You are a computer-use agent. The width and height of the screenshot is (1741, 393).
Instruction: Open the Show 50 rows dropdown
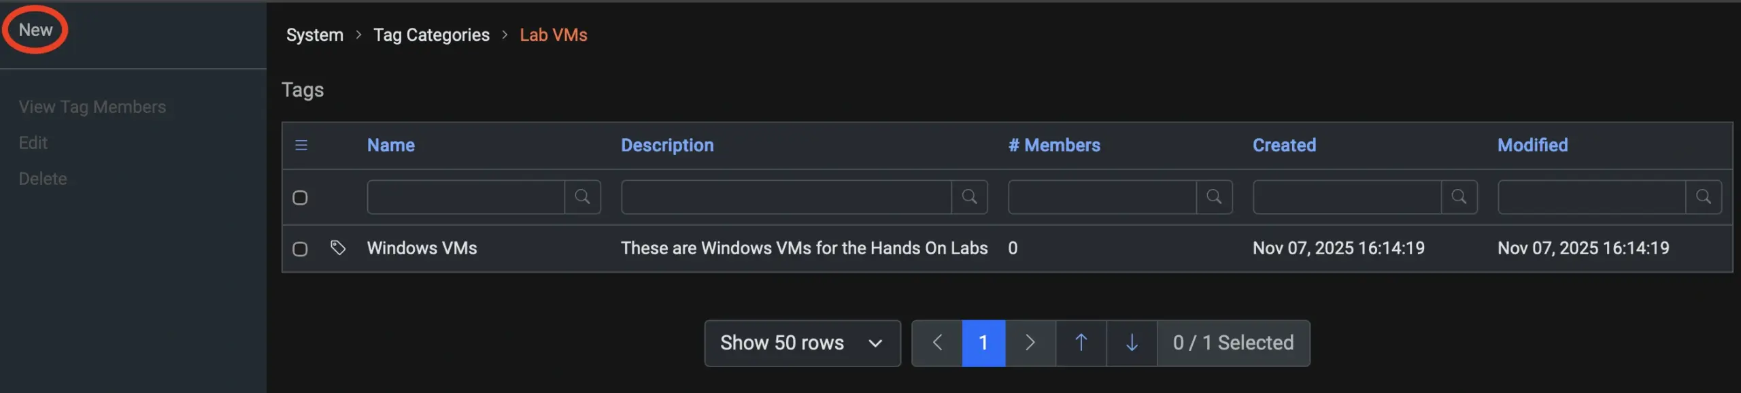tap(802, 343)
